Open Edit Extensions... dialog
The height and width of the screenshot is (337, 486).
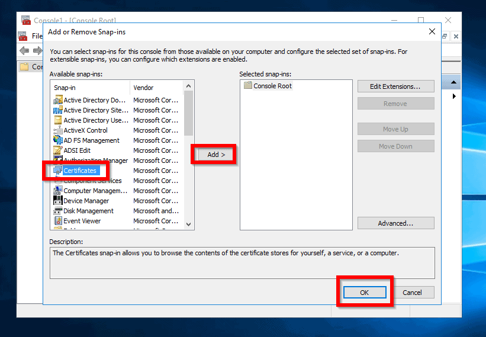(395, 86)
